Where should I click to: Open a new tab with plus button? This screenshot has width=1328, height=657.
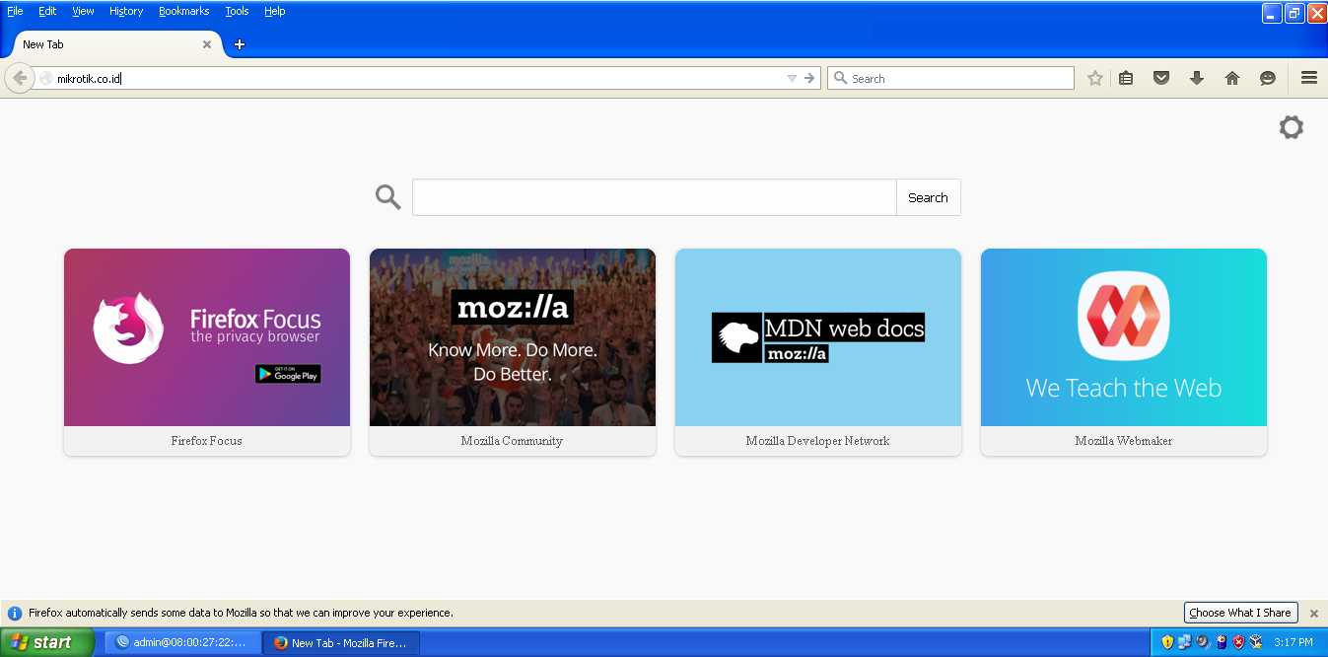239,44
